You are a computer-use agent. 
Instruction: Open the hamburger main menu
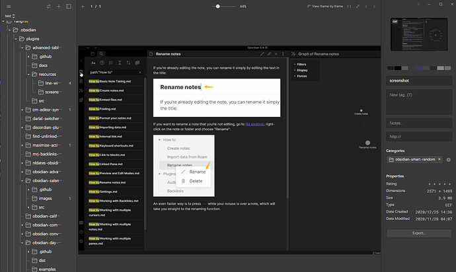9,7
